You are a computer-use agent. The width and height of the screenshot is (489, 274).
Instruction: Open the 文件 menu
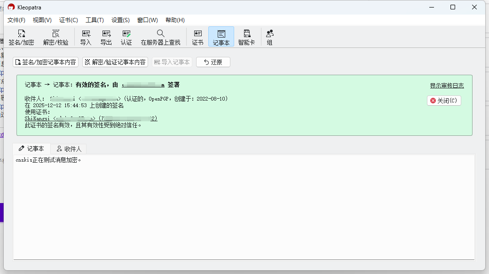point(16,20)
